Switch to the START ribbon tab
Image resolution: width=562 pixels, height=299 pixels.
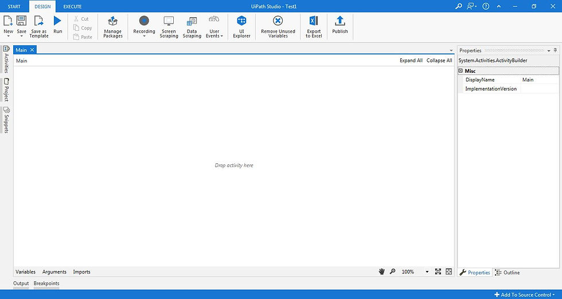[14, 6]
